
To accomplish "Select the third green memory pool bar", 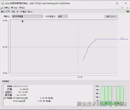I will (x=110, y=93).
